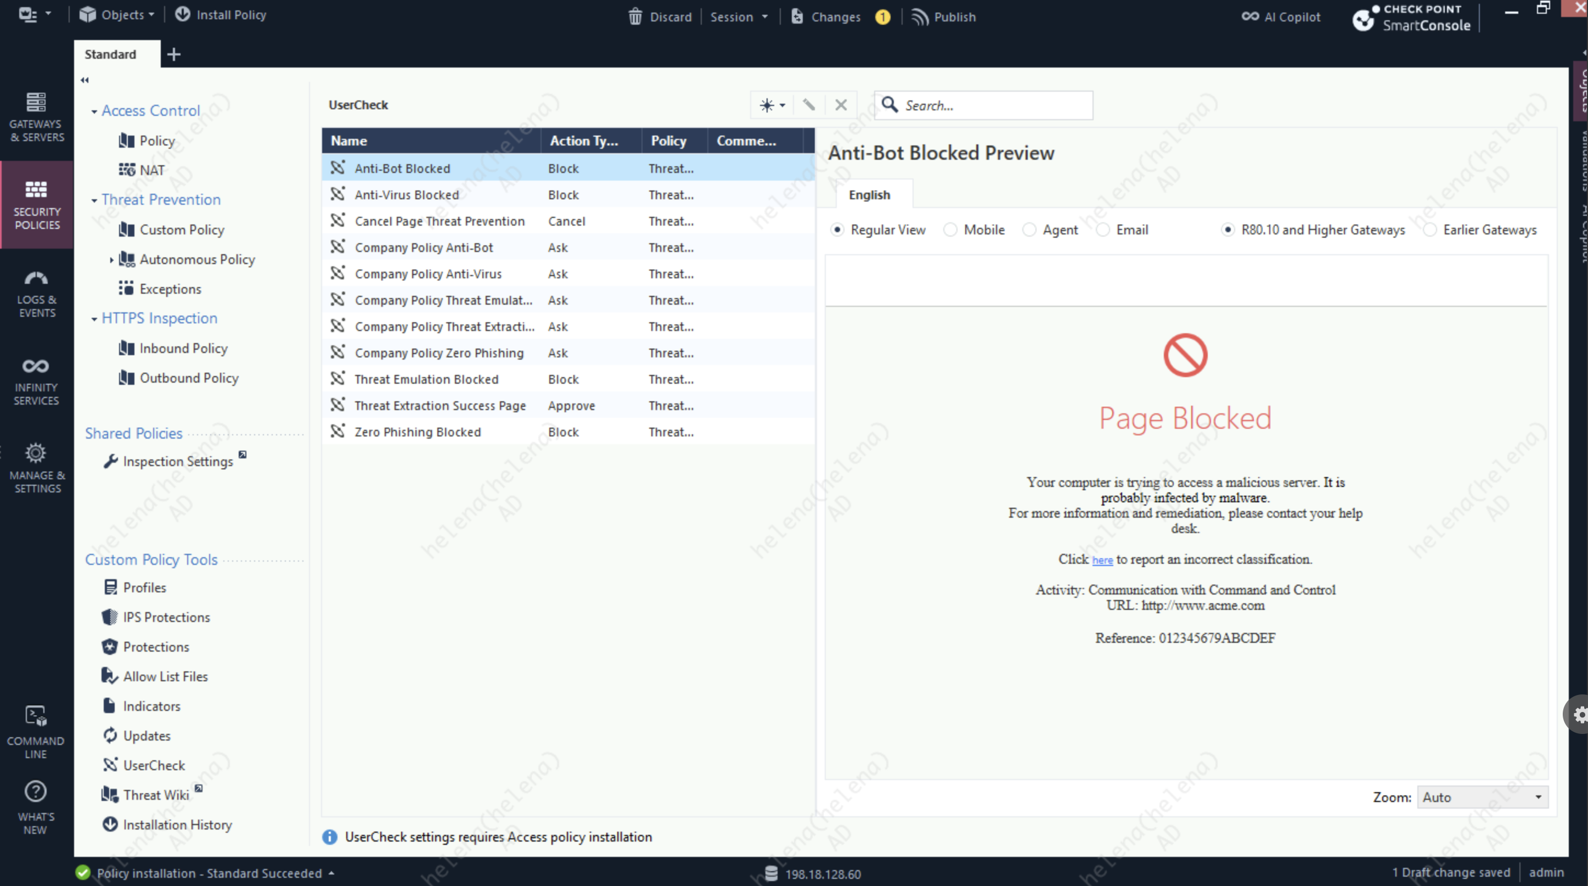The height and width of the screenshot is (886, 1588).
Task: Open Manage & Settings view
Action: coord(36,468)
